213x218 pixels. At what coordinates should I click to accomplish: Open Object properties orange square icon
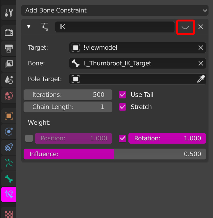coord(9,116)
